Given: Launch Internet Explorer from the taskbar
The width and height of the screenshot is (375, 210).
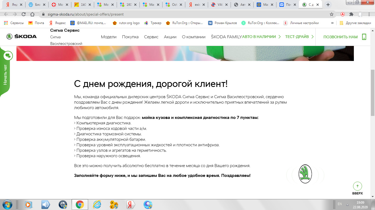Looking at the screenshot, I should pos(97,205).
